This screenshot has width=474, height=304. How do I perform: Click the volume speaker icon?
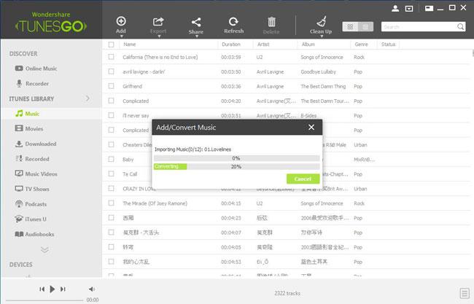92,289
